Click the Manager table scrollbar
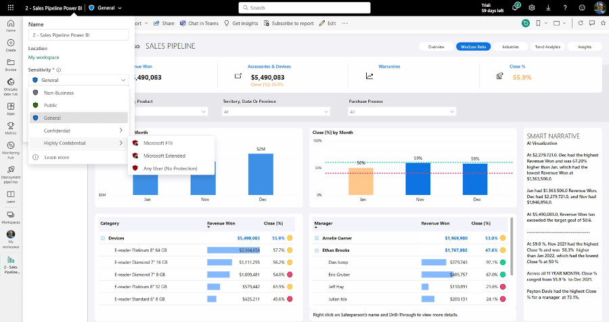The image size is (609, 322). click(x=511, y=246)
